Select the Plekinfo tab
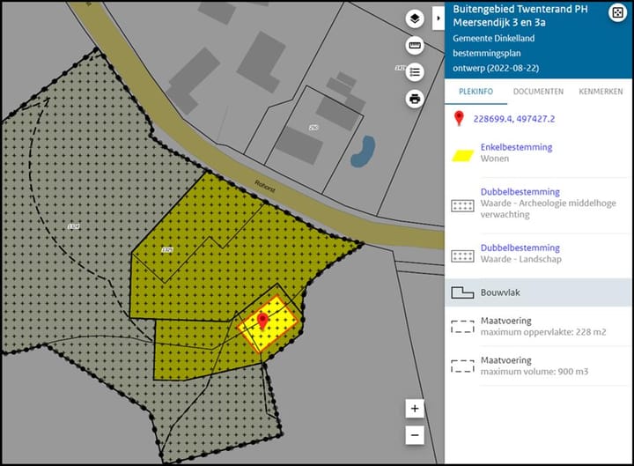This screenshot has height=466, width=634. tap(475, 92)
